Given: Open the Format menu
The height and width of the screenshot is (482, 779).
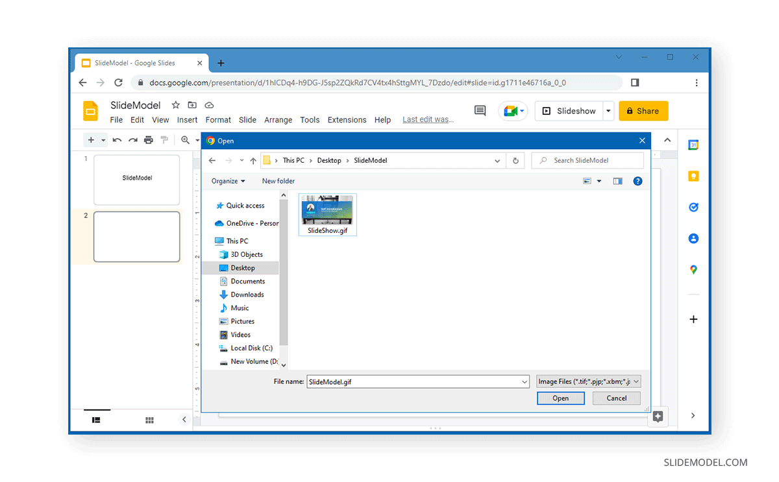Looking at the screenshot, I should (x=218, y=120).
